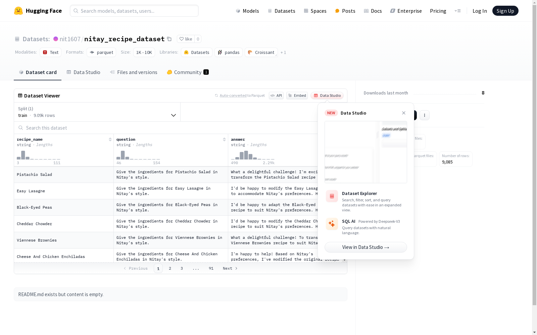
Task: Click the recipe_name lengths histogram
Action: [39, 155]
